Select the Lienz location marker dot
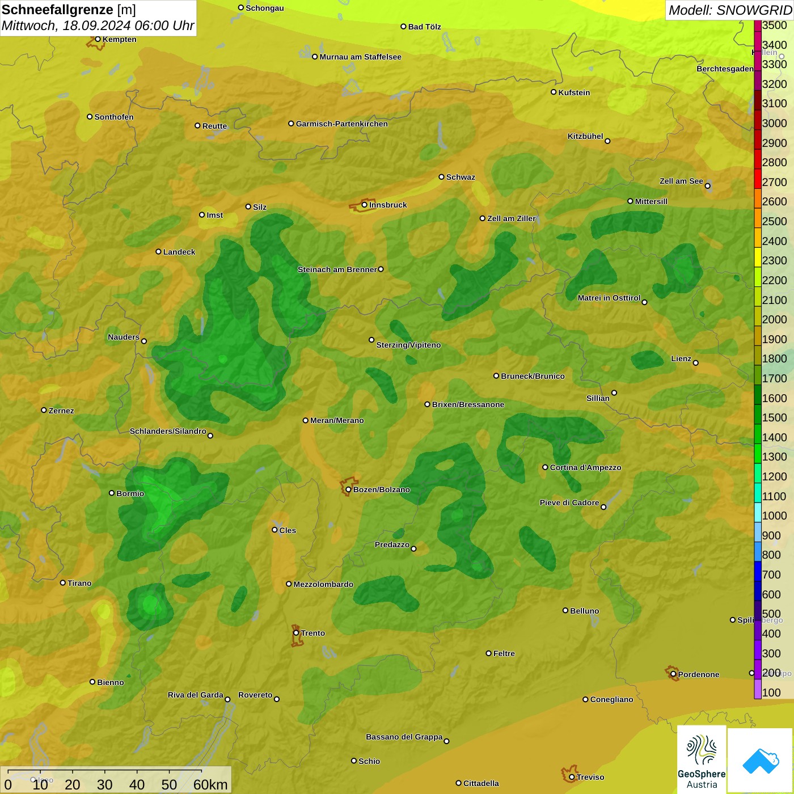This screenshot has width=794, height=794. (x=696, y=363)
